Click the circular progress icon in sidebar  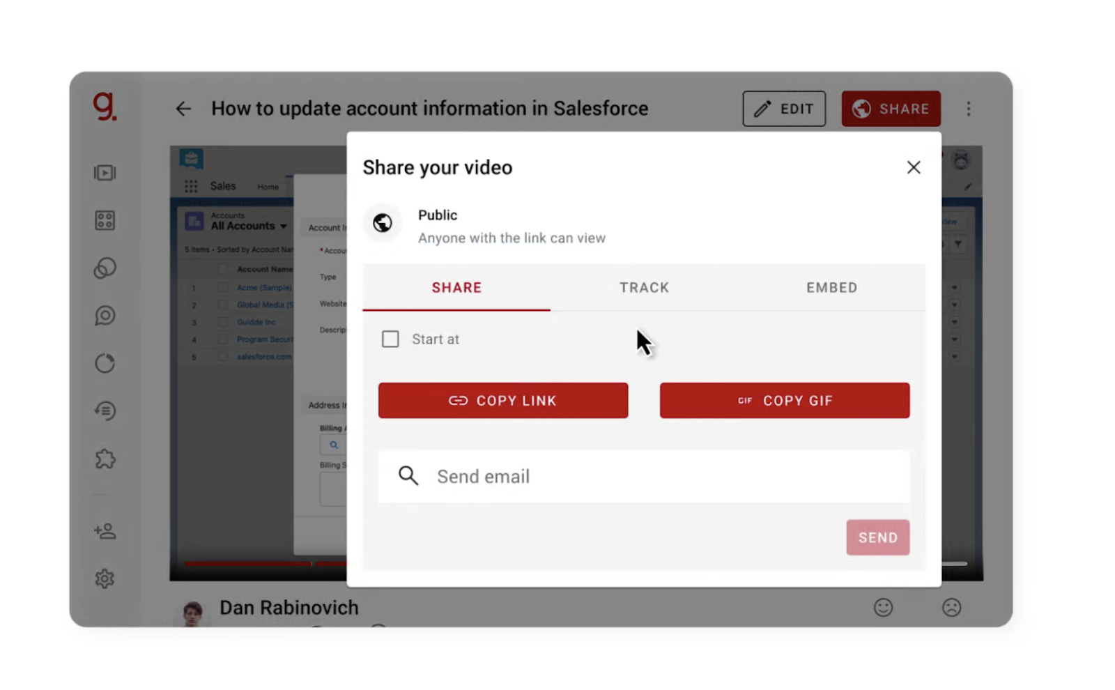[x=105, y=362]
